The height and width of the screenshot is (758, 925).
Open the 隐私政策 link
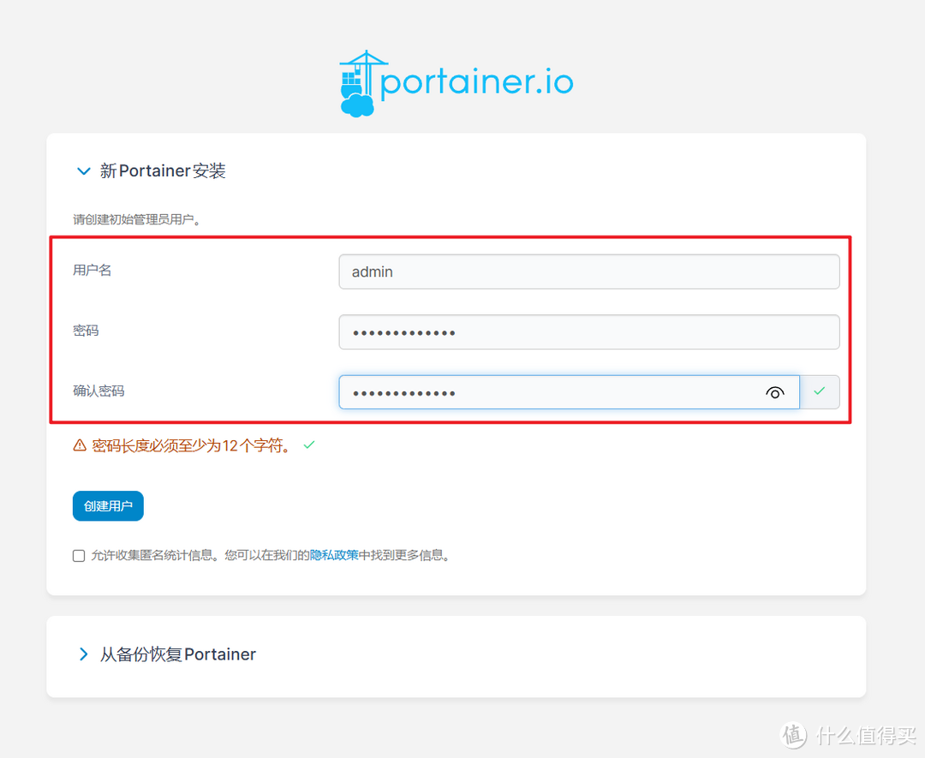[333, 555]
